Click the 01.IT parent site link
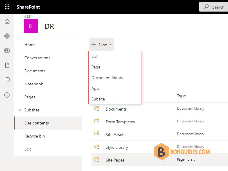Image resolution: width=228 pixels, height=171 pixels. coord(28,17)
